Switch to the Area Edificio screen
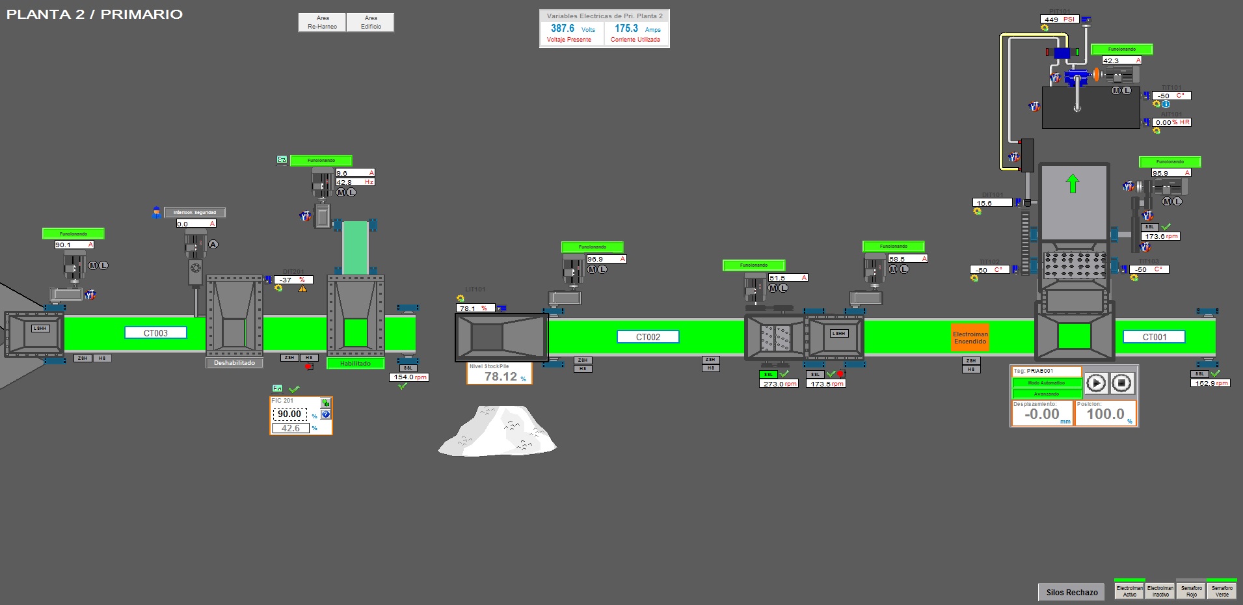The height and width of the screenshot is (605, 1243). pos(371,23)
